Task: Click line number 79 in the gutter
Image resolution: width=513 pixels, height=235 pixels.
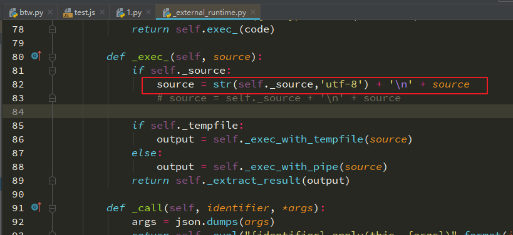Action: 18,43
